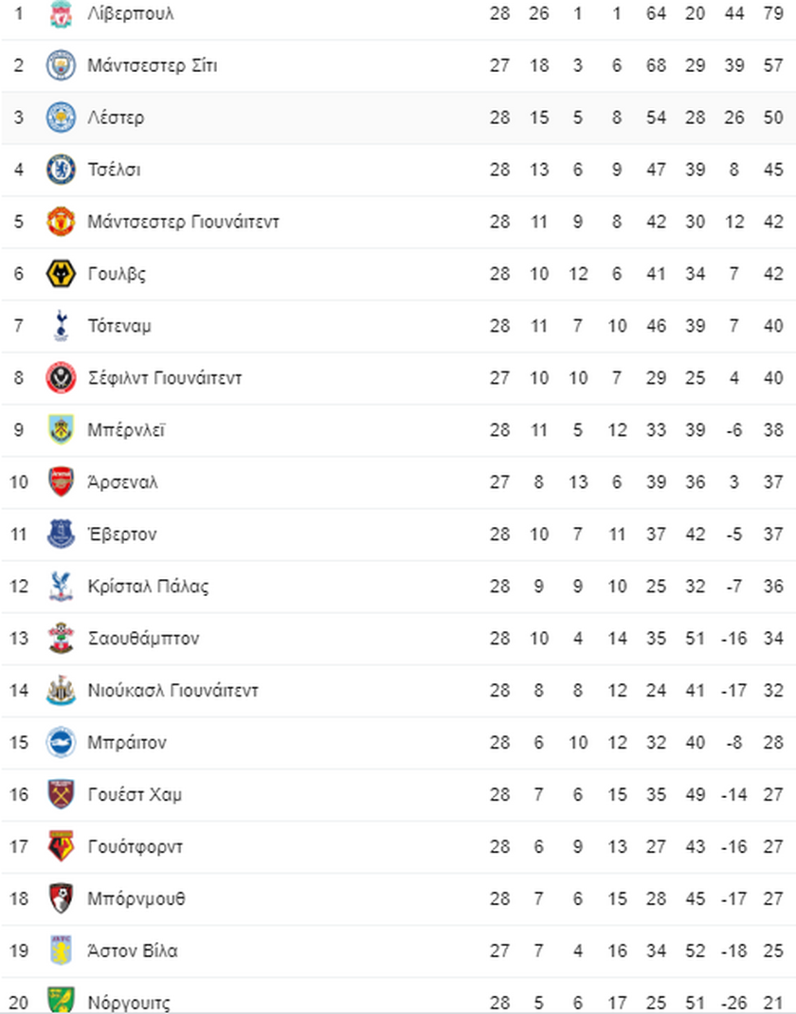796x1014 pixels.
Task: Click the Μπέρνλεϊ team name
Action: (x=126, y=430)
